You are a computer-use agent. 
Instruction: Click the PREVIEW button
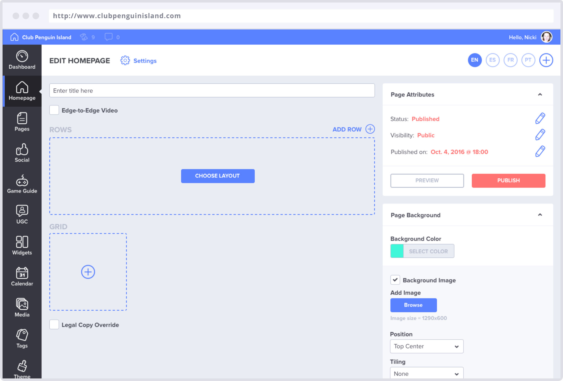[x=427, y=181]
